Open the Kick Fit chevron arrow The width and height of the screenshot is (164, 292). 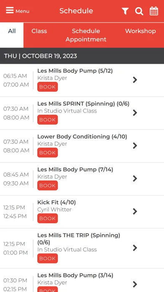coord(135,211)
